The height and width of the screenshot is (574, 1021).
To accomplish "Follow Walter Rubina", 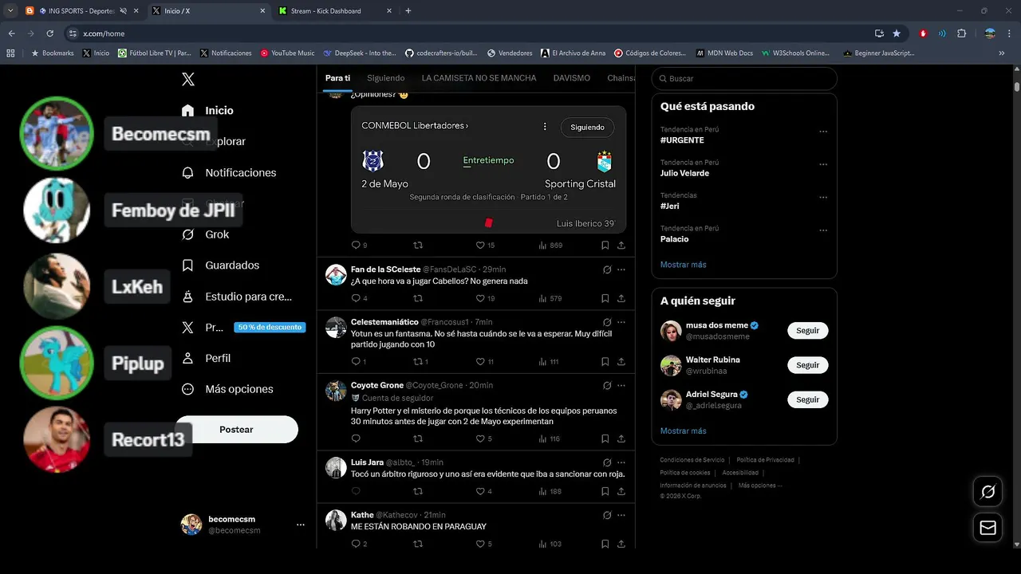I will [x=807, y=365].
